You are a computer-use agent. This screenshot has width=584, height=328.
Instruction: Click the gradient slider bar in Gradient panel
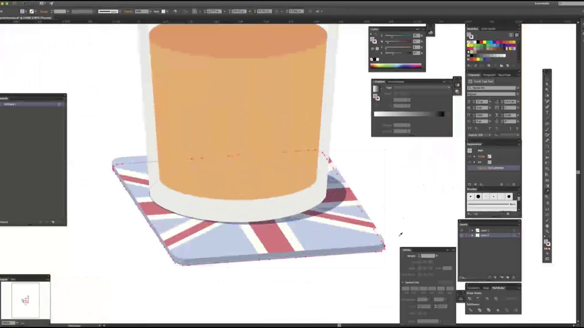(x=409, y=114)
